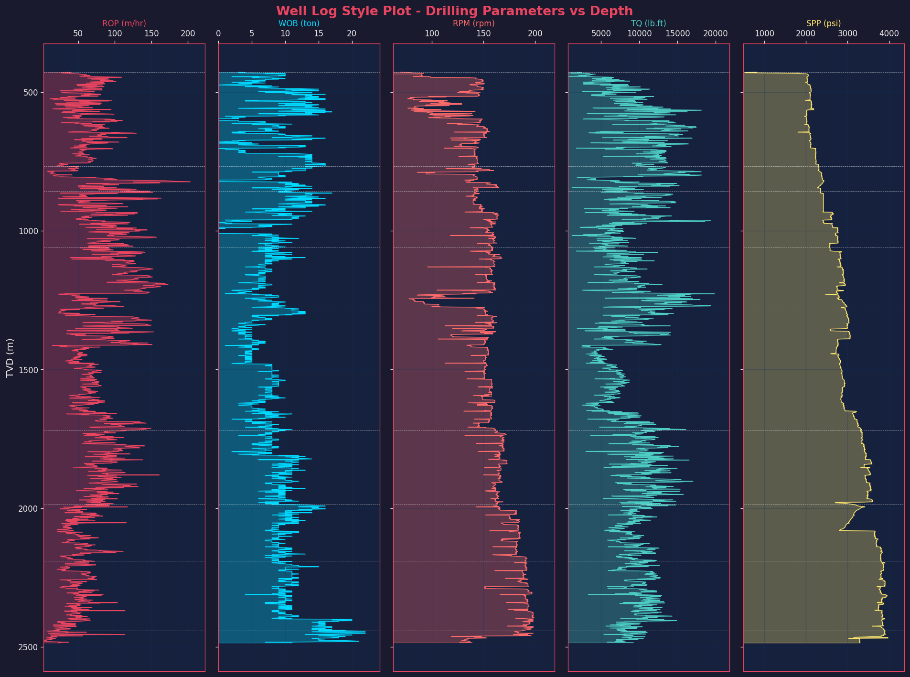Click the 20000 tick on TQ axis
This screenshot has width=910, height=677.
716,34
